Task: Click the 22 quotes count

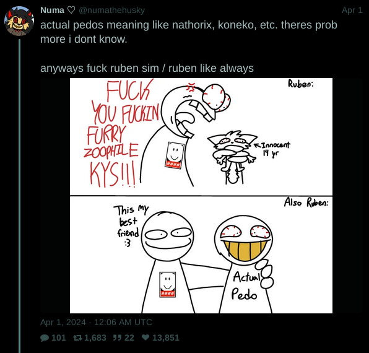Action: point(129,338)
